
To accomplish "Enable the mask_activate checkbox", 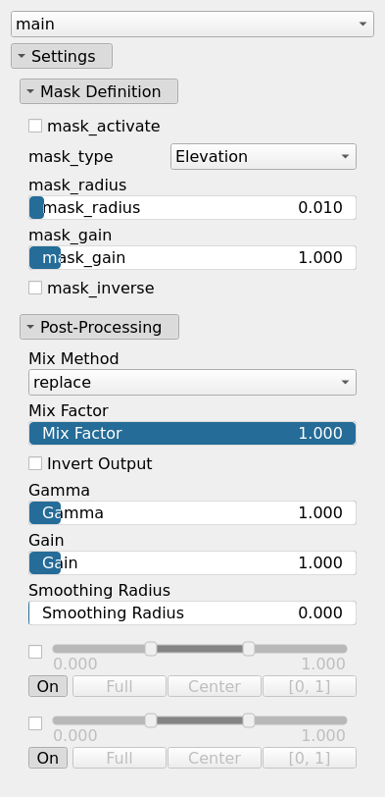I will [x=35, y=126].
